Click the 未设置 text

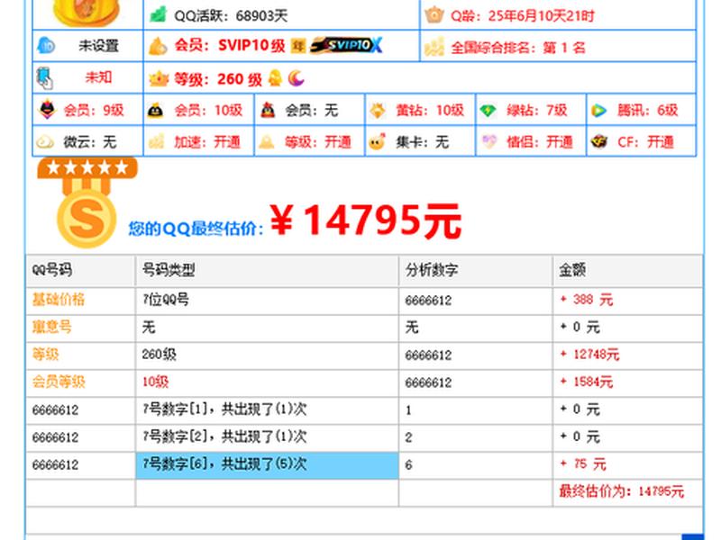pos(99,46)
